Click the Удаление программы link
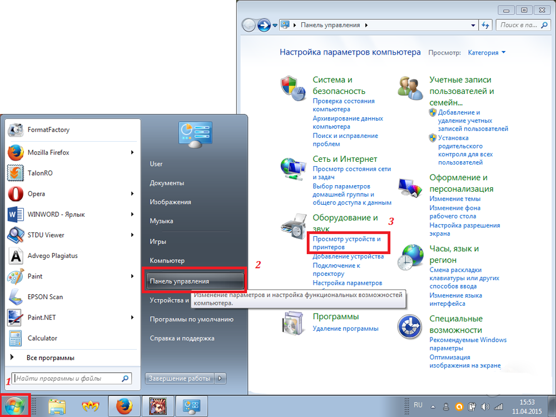Image resolution: width=556 pixels, height=417 pixels. pyautogui.click(x=345, y=329)
